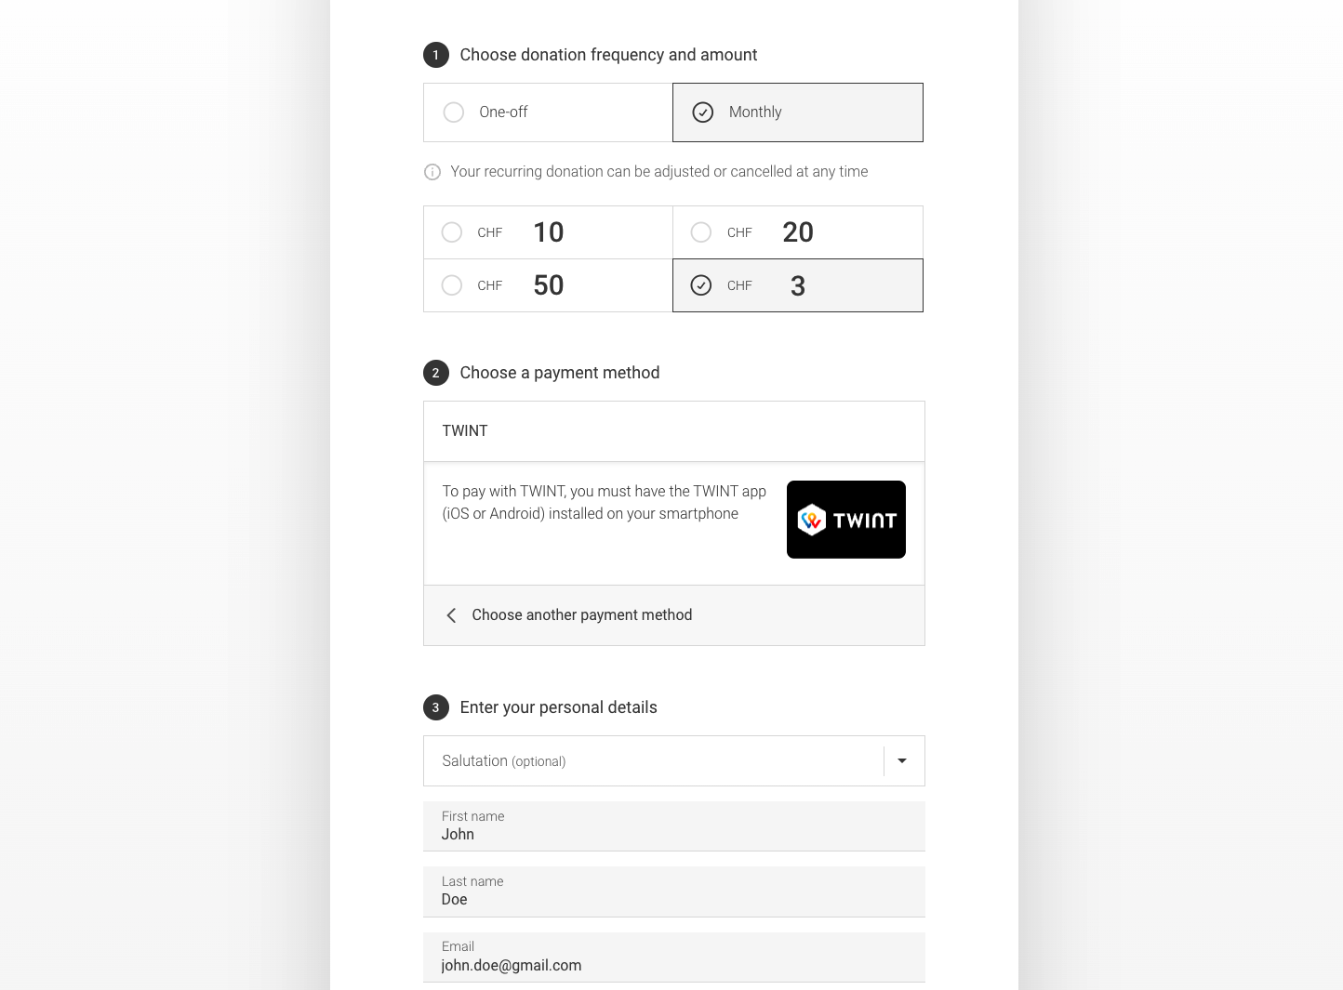The height and width of the screenshot is (990, 1343).
Task: Open the Salutation dropdown arrow
Action: point(902,761)
